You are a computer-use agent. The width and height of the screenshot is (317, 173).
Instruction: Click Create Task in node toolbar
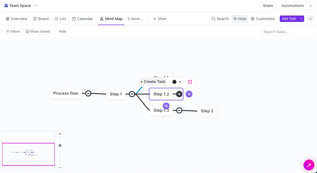tap(153, 82)
